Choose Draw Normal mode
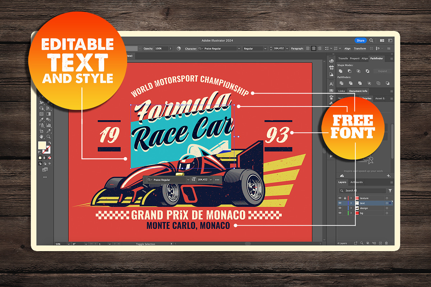This screenshot has width=431, height=287. click(x=40, y=163)
